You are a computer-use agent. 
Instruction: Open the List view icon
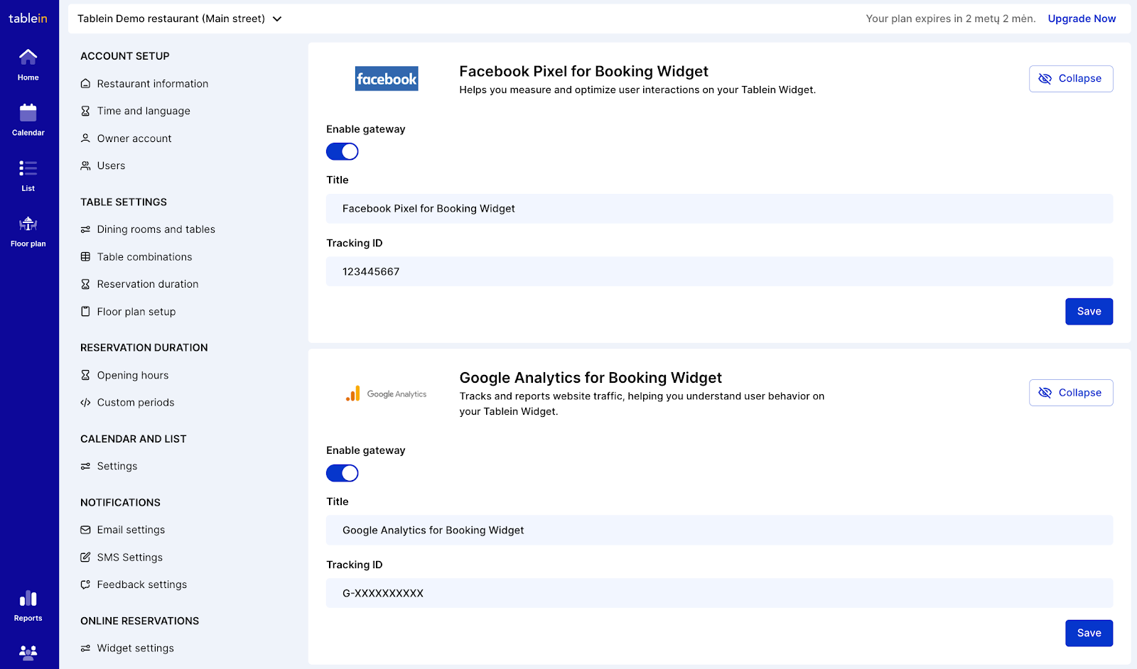[x=28, y=168]
